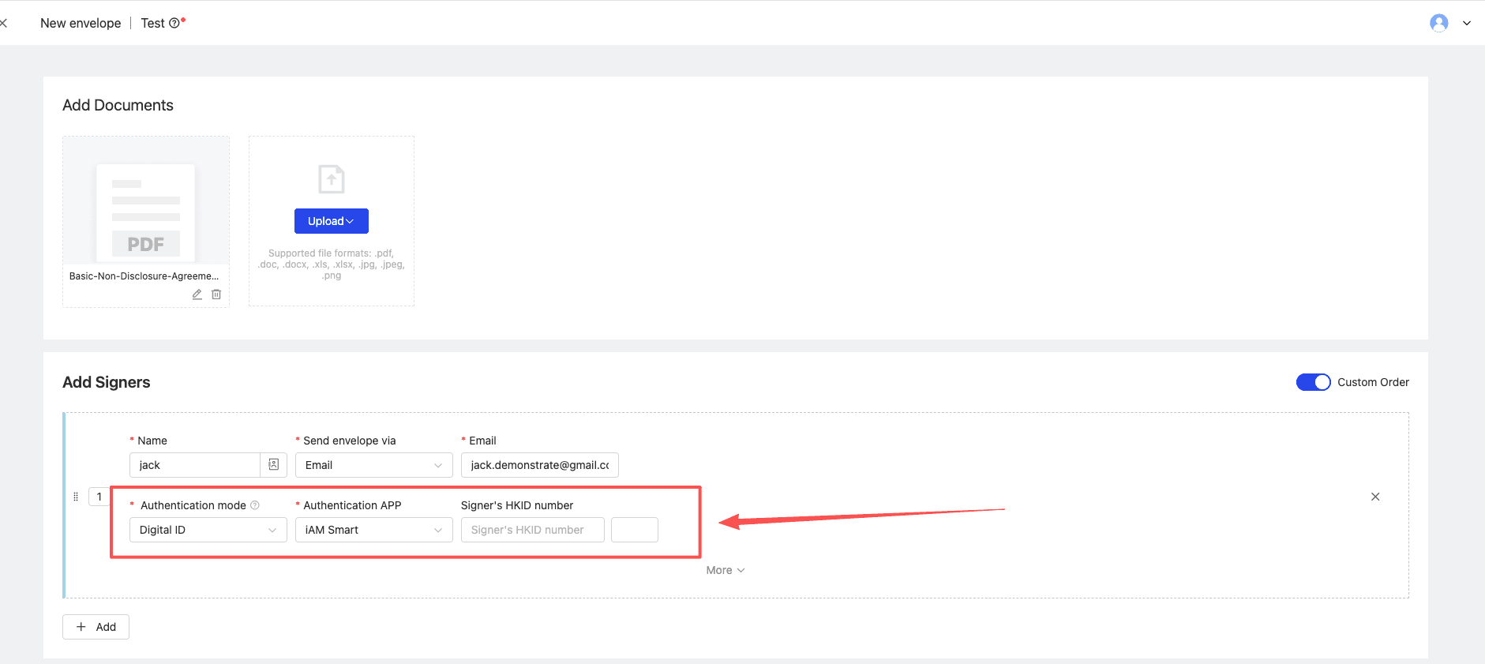Viewport: 1485px width, 664px height.
Task: Open the Authentication APP iAM Smart dropdown
Action: 374,530
